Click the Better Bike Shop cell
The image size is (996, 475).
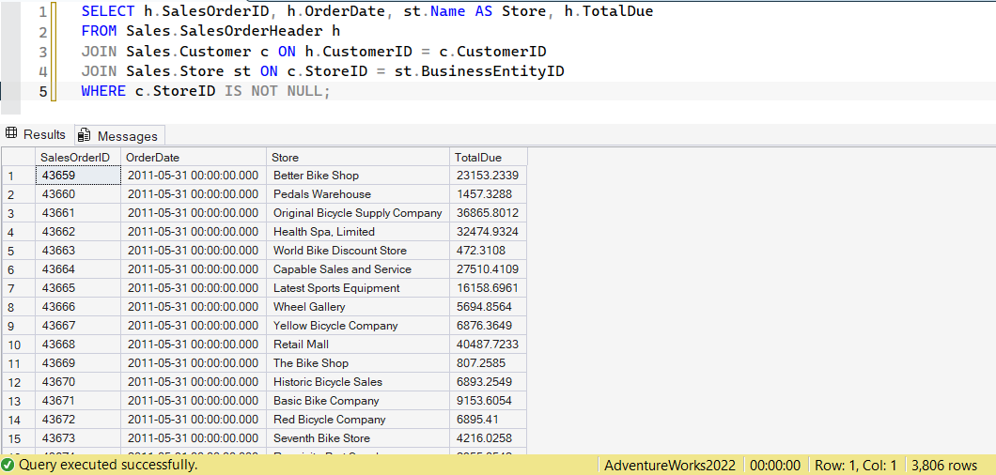point(358,176)
